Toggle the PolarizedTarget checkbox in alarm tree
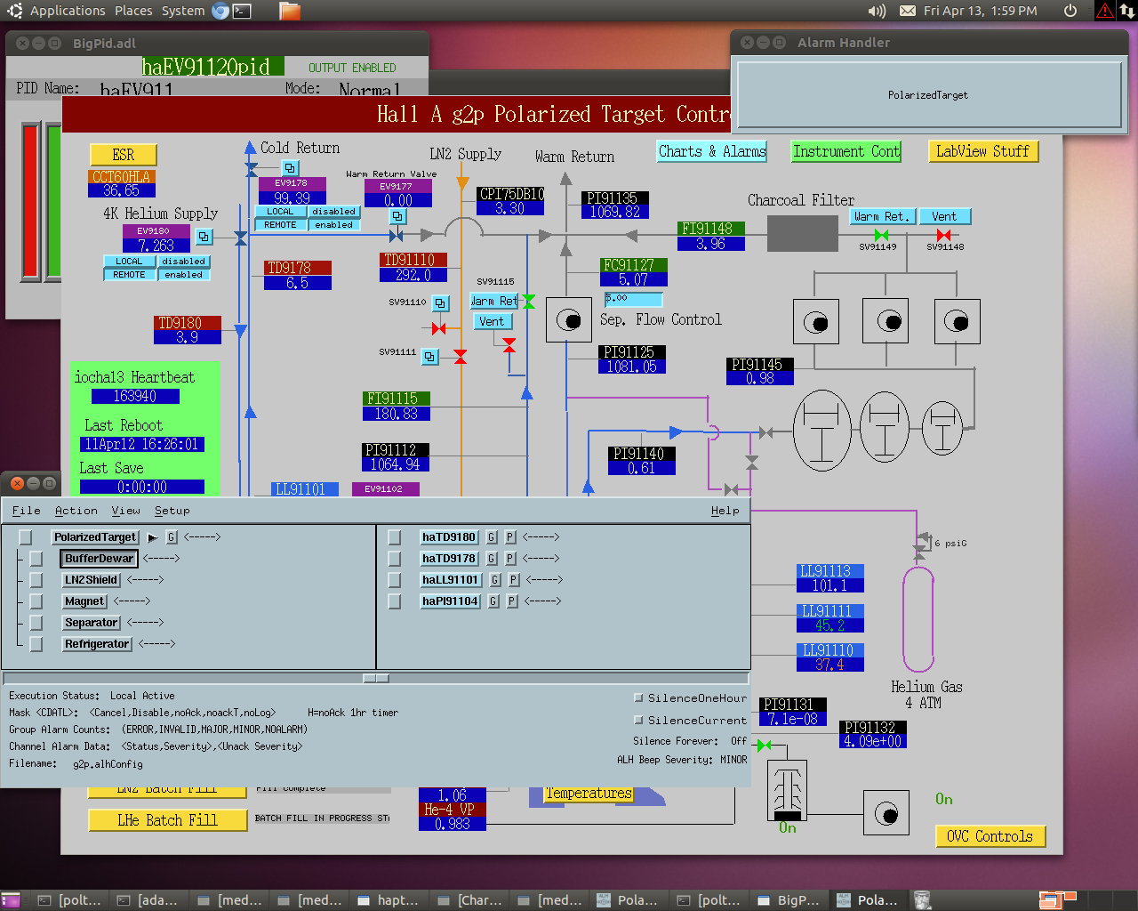The image size is (1138, 911). tap(26, 537)
